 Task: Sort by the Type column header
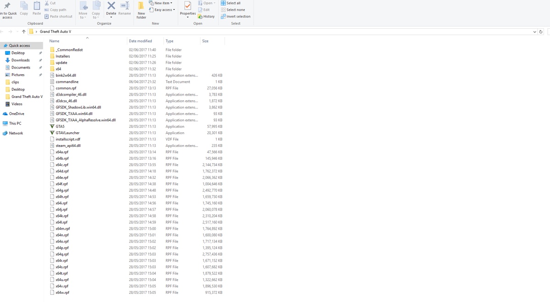[170, 41]
